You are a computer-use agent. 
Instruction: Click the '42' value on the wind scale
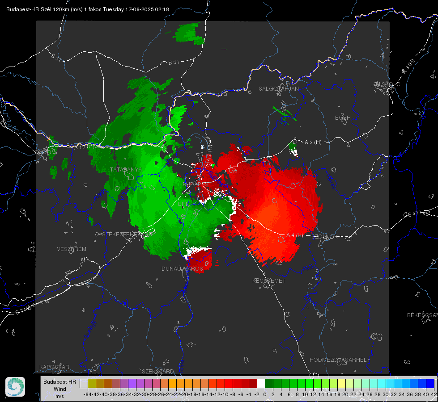[434, 394]
